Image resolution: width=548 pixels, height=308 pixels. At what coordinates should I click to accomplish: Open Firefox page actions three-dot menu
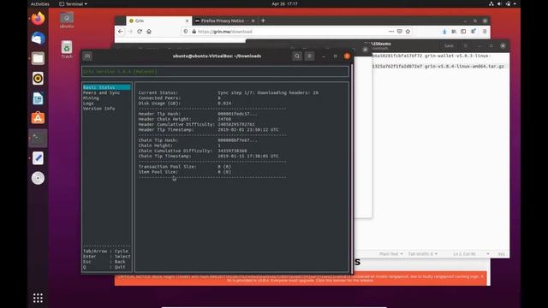(391, 32)
